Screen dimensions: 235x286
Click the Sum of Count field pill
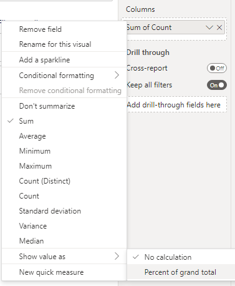click(x=176, y=27)
